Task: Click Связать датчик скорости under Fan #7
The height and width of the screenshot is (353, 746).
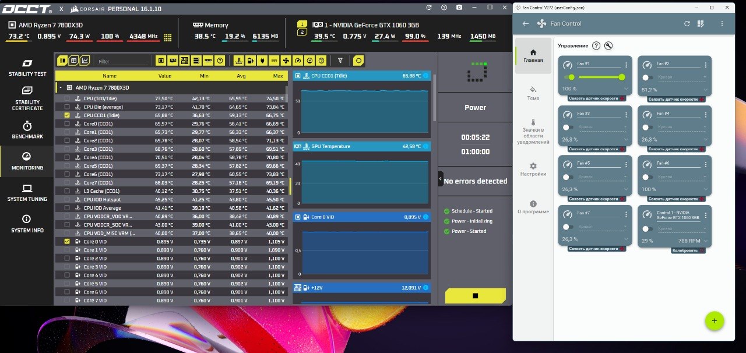Action: coord(597,249)
